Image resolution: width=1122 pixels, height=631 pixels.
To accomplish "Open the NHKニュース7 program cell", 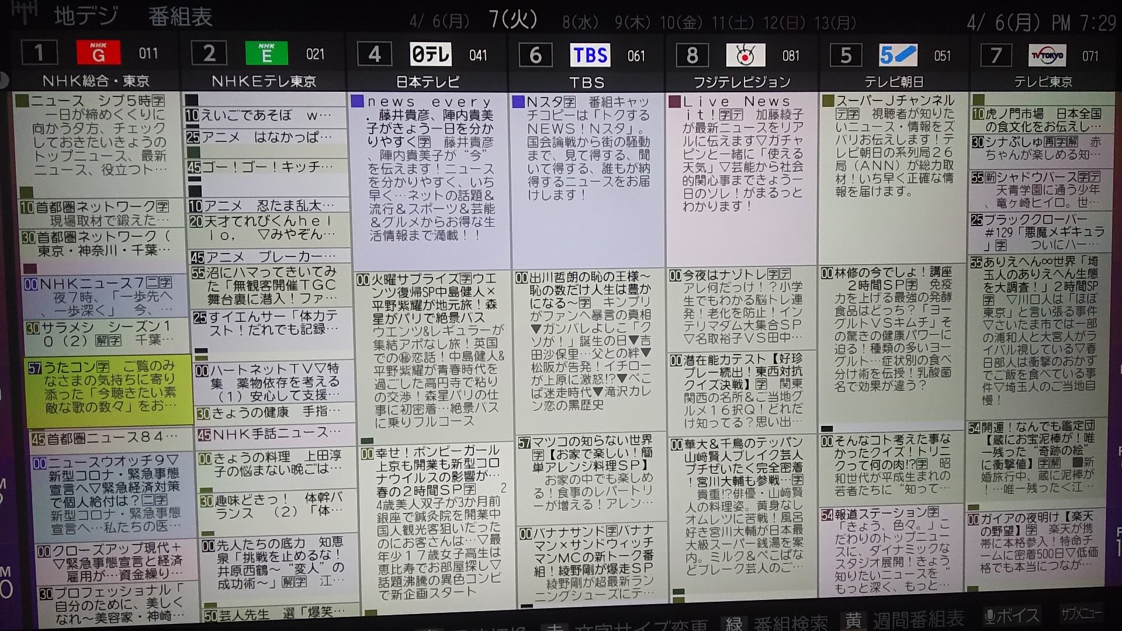I will [x=105, y=297].
